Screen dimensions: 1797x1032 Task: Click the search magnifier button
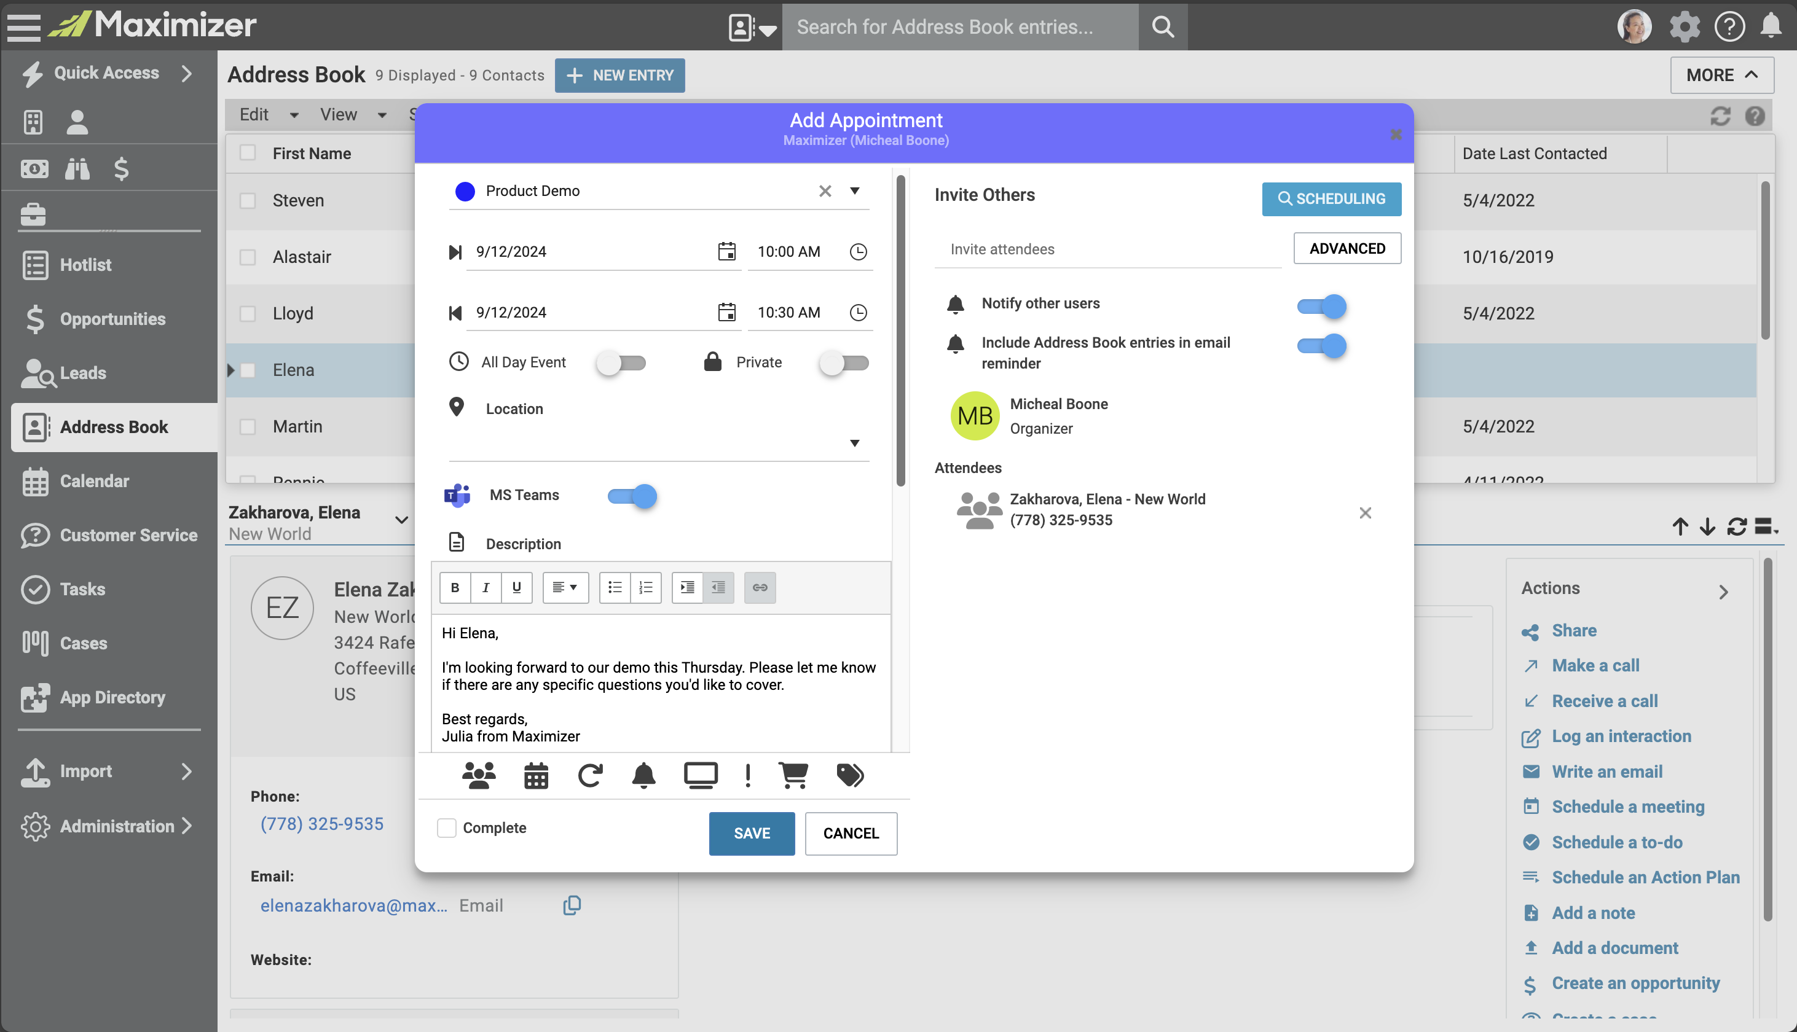(x=1163, y=26)
